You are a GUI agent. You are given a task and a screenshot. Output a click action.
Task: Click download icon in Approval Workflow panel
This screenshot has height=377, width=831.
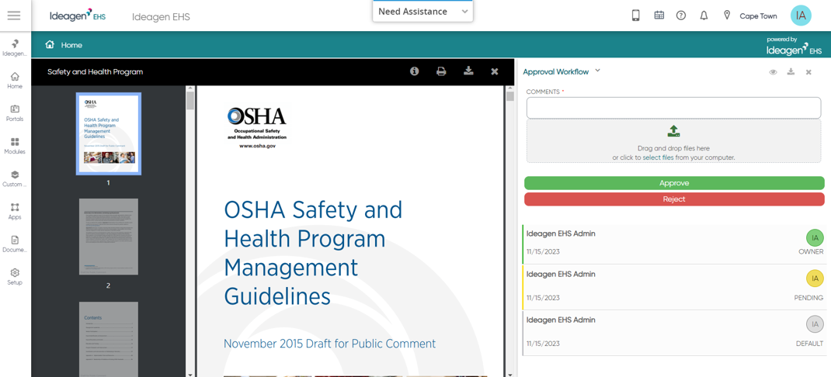point(791,71)
